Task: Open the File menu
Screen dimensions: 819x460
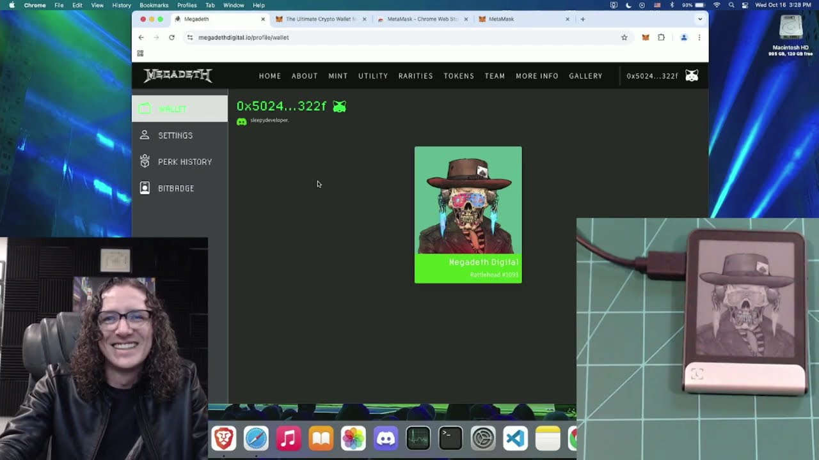Action: [59, 5]
